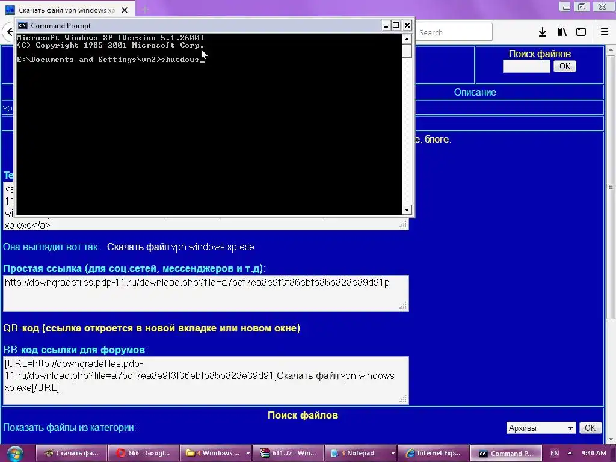This screenshot has width=616, height=462.
Task: Open the Скачать файл vpn windows xp.exe link
Action: (x=180, y=247)
